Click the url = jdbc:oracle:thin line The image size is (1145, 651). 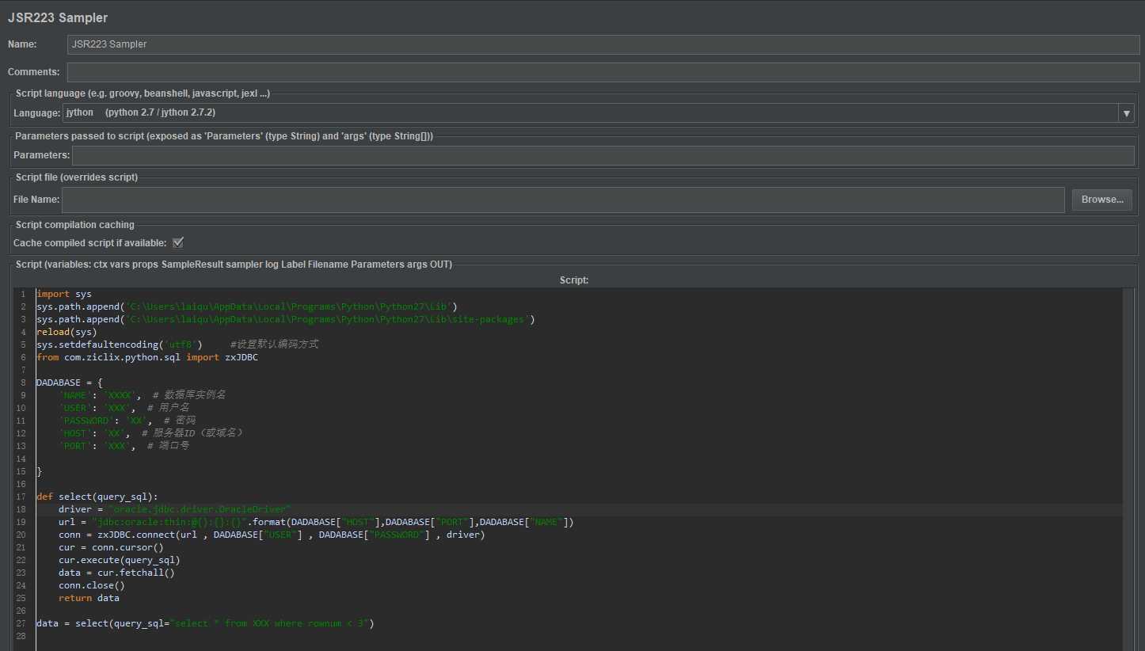[316, 522]
